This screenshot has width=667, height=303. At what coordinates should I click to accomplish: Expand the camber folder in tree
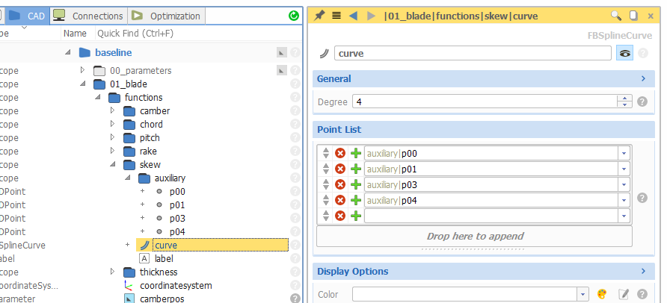click(x=113, y=110)
